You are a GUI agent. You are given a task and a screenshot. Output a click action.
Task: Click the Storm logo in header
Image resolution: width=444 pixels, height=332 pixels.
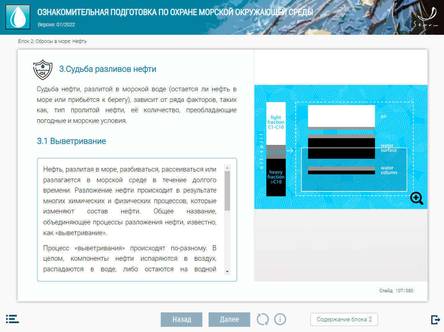point(425,18)
